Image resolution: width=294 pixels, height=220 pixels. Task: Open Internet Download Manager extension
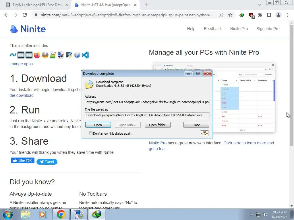tap(242, 15)
